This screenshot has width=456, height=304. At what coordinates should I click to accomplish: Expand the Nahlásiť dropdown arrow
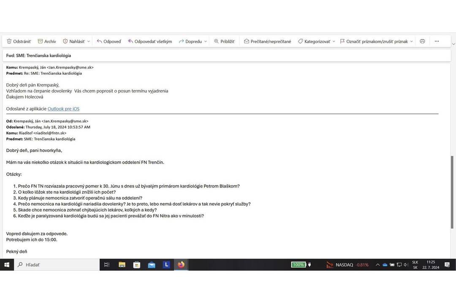point(89,41)
